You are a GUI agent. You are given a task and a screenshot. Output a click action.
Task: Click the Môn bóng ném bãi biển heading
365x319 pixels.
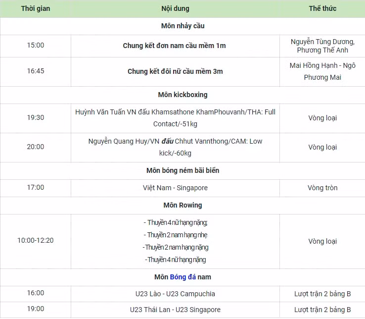182,170
